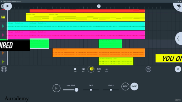Screen dimensions: 182x102
Task: Select the second Electric Piano clip
Action: pyautogui.click(x=97, y=17)
